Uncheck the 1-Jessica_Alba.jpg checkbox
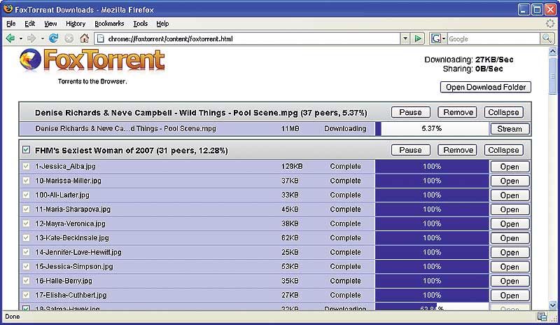 pos(26,166)
